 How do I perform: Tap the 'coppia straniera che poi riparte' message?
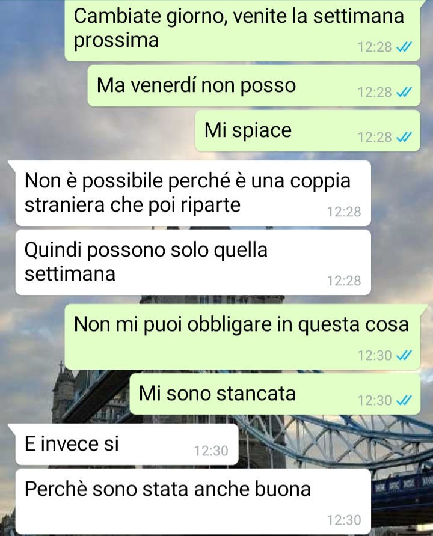tap(193, 193)
